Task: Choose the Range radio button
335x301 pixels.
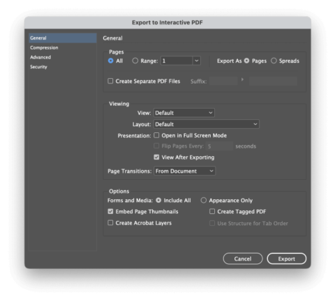Action: click(135, 61)
